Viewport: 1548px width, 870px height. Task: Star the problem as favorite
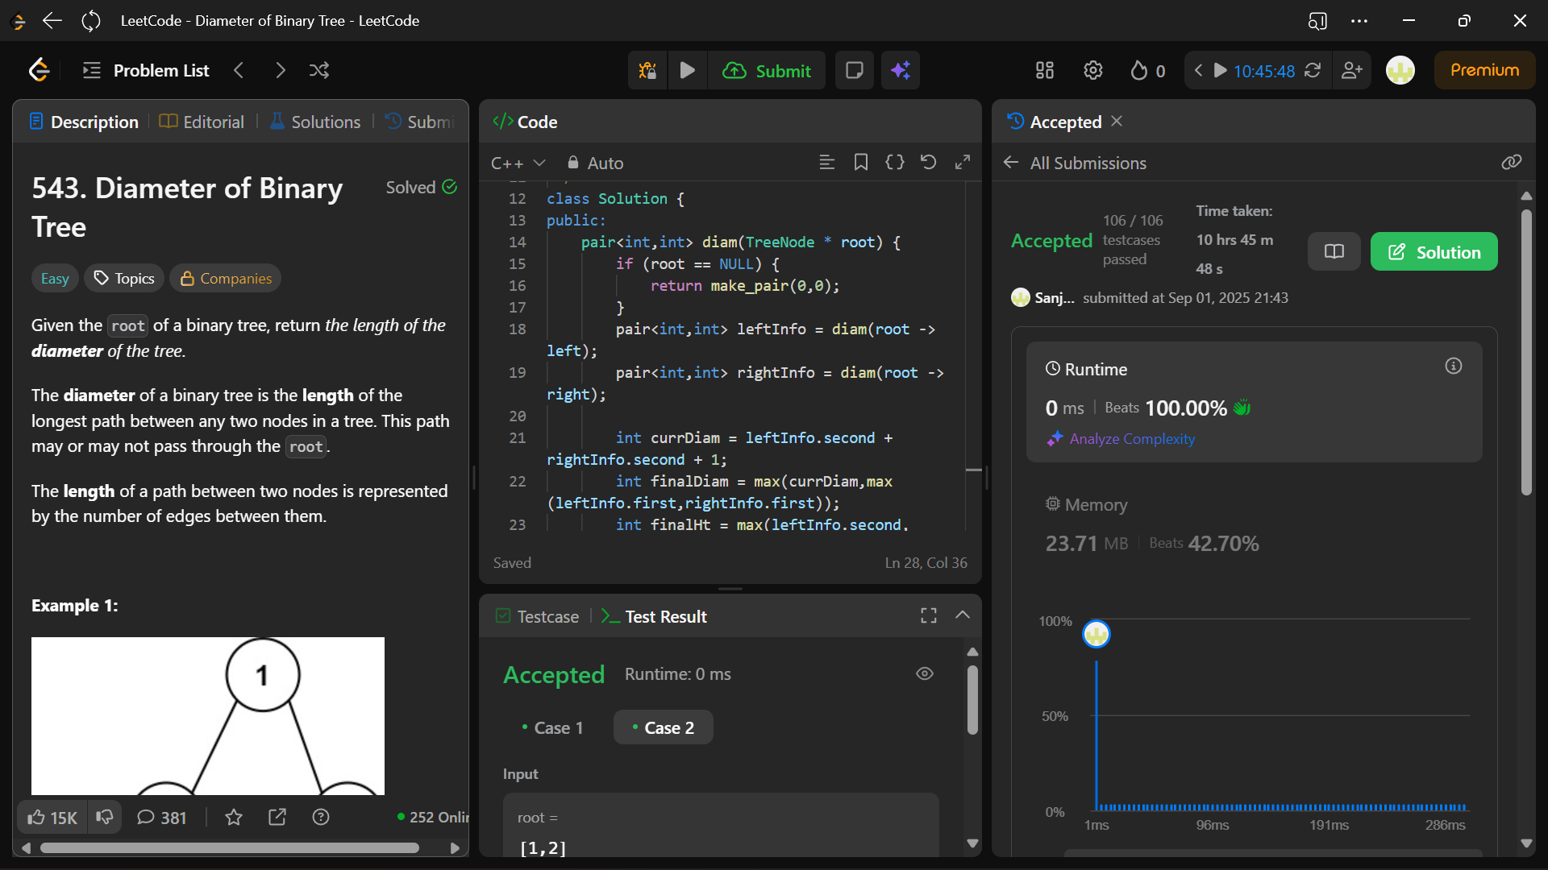click(x=234, y=818)
